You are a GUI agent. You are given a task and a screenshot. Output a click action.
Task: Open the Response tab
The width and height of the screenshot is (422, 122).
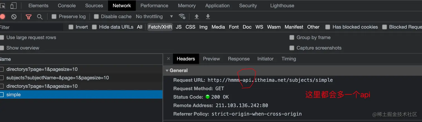tap(239, 59)
